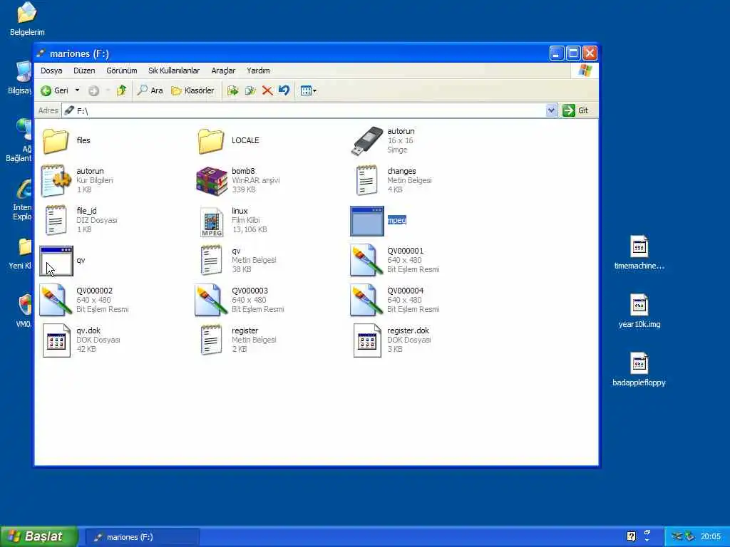The width and height of the screenshot is (730, 547).
Task: Select the qv.dok file icon
Action: tap(56, 340)
